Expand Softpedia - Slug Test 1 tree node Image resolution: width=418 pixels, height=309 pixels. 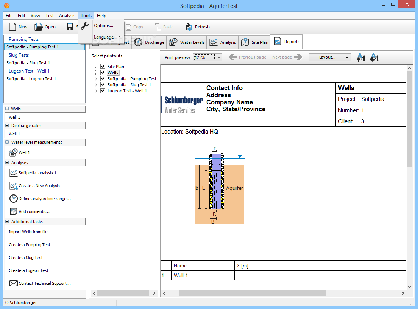96,85
